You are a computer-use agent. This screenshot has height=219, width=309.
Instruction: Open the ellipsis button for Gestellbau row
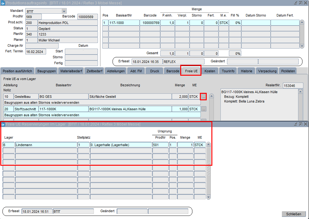203,97
